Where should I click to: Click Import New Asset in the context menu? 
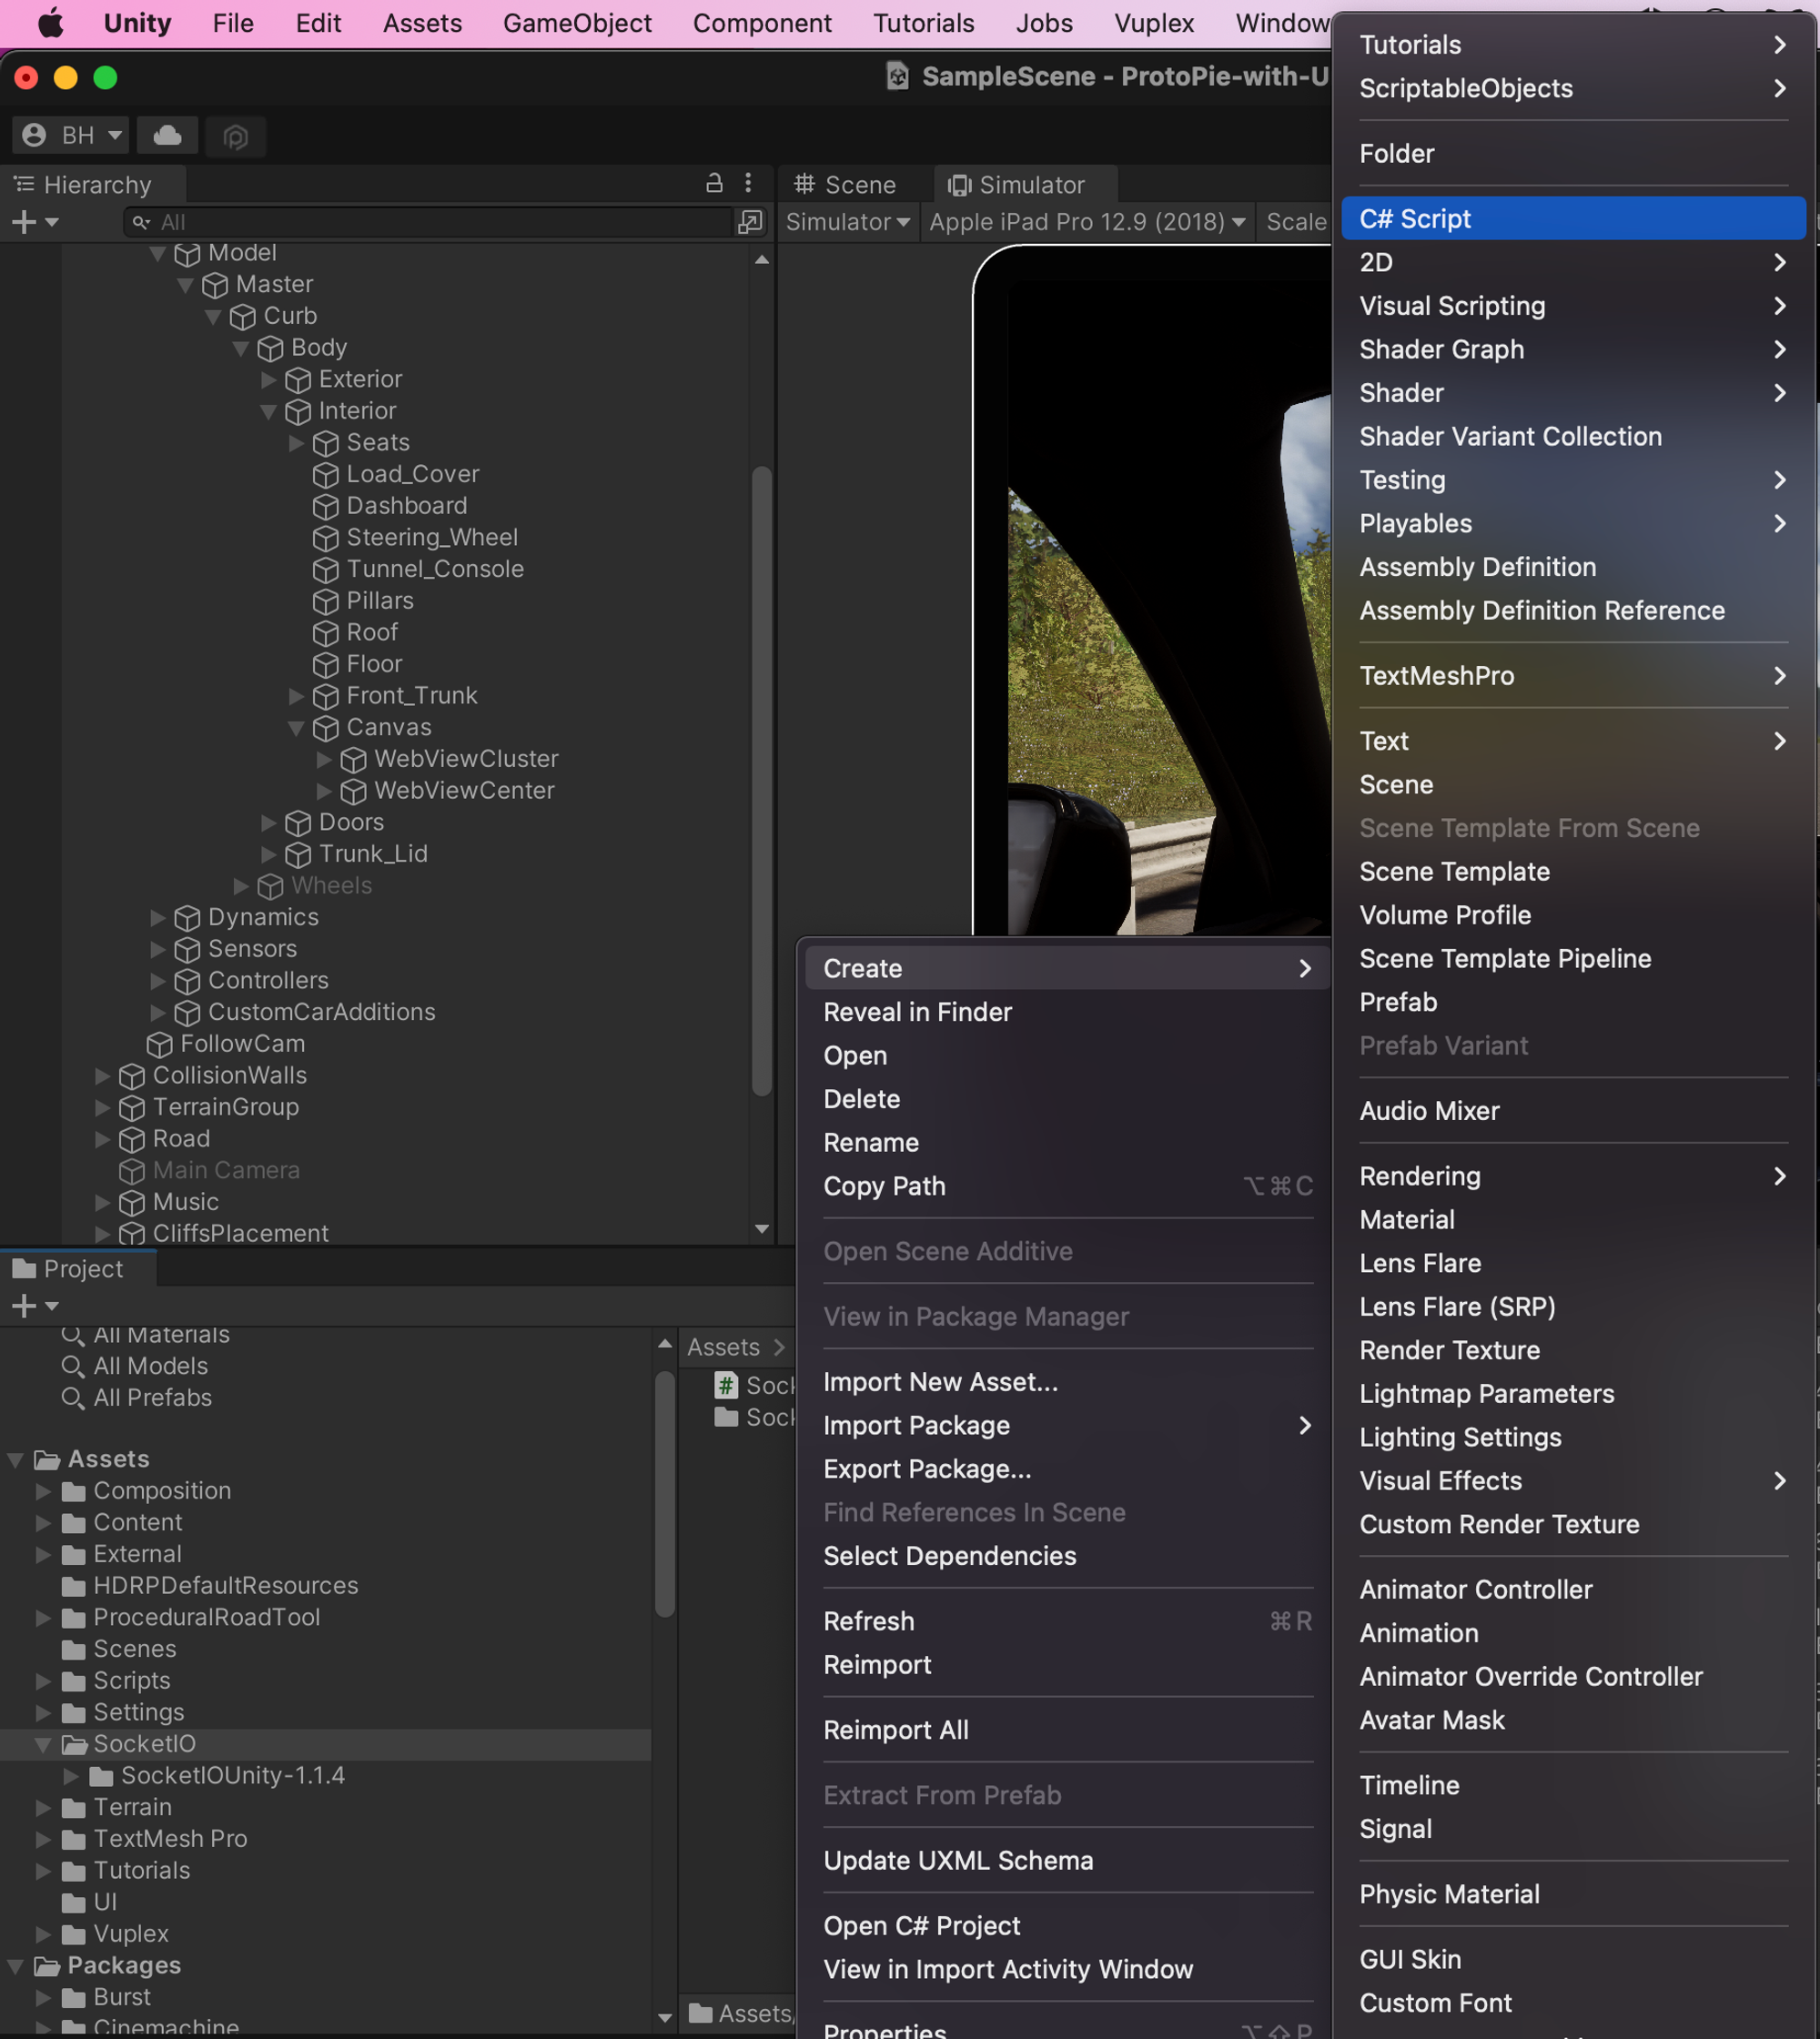[x=940, y=1382]
